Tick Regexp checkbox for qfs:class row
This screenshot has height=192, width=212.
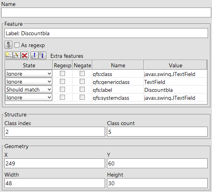click(x=62, y=74)
